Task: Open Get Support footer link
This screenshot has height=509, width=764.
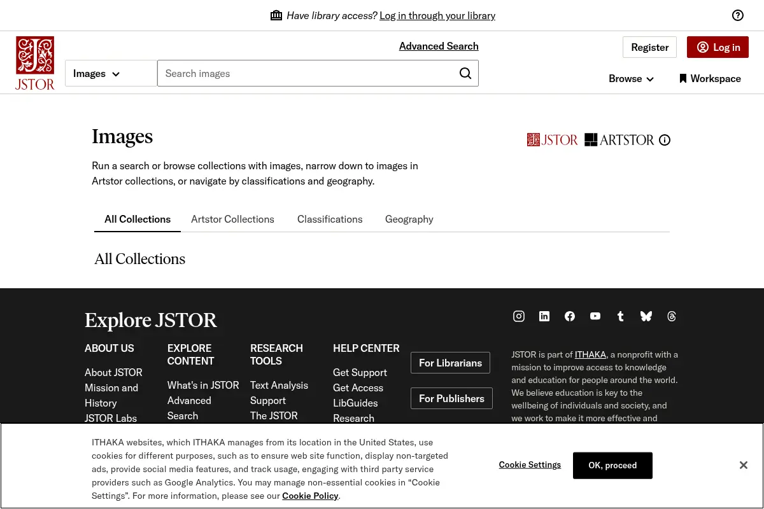Action: [x=360, y=372]
